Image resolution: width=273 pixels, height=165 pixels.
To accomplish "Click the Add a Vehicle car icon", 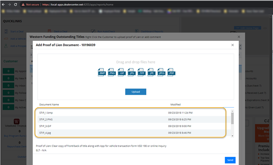I will click(x=6, y=39).
